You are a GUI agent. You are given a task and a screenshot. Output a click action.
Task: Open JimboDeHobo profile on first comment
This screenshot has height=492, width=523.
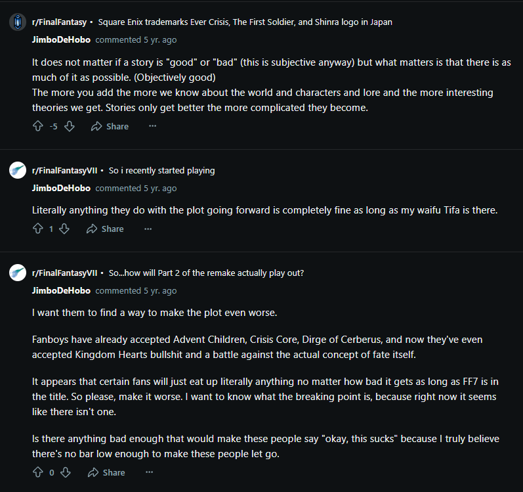point(61,40)
